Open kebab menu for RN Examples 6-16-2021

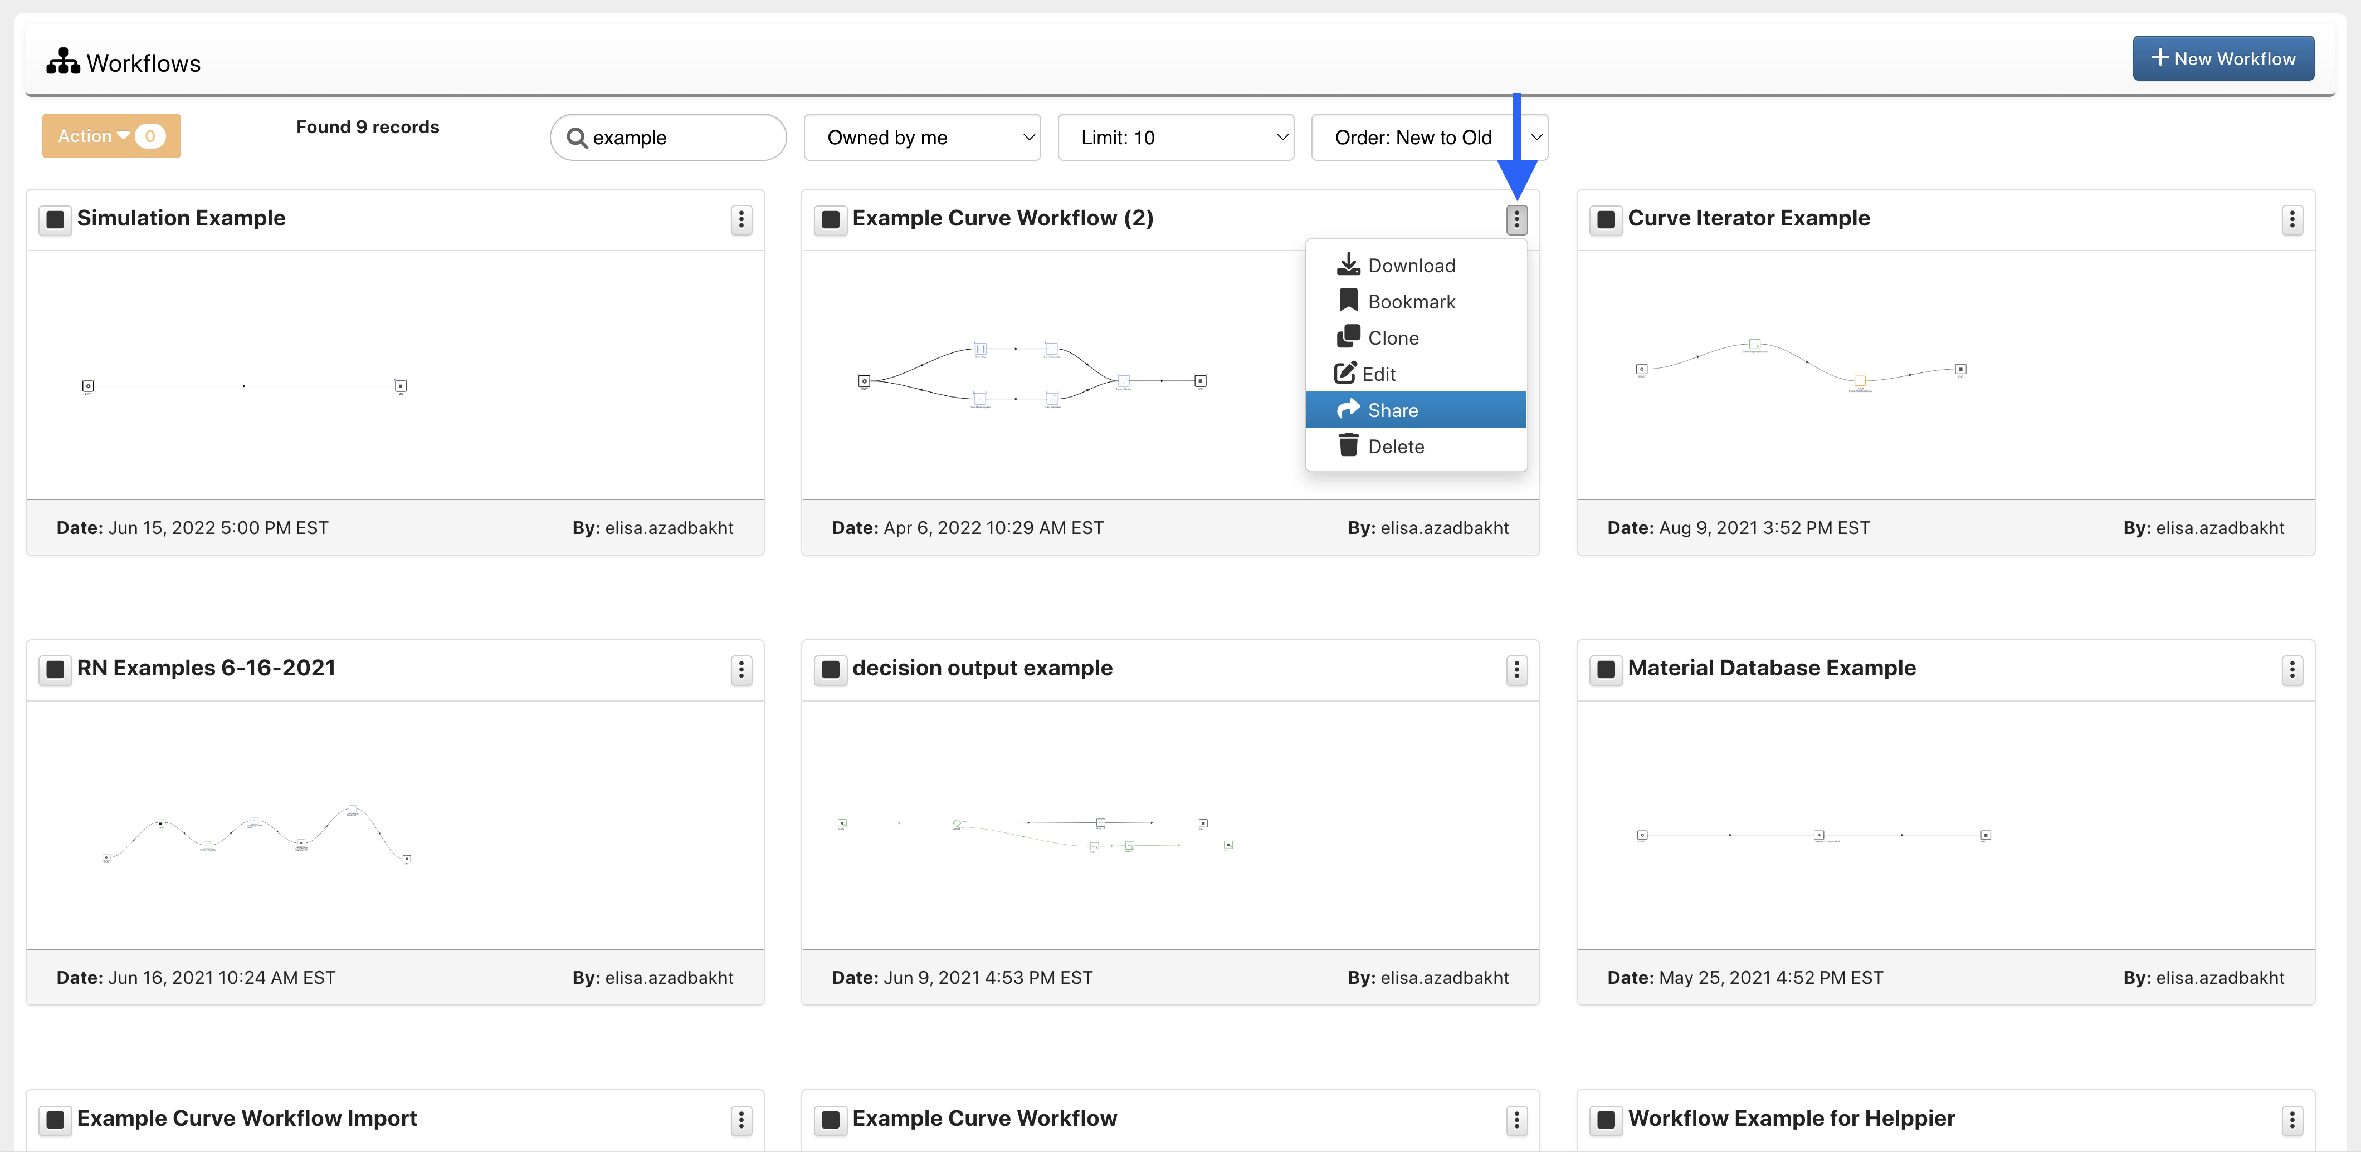coord(740,670)
